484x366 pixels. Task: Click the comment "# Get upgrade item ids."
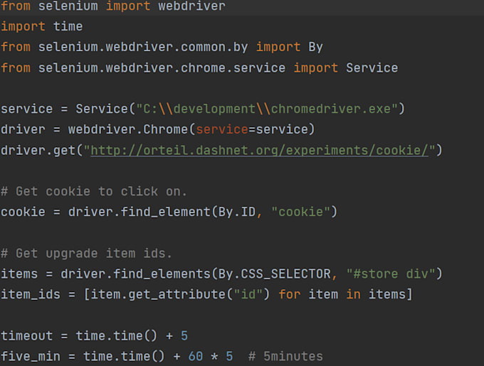coord(86,254)
